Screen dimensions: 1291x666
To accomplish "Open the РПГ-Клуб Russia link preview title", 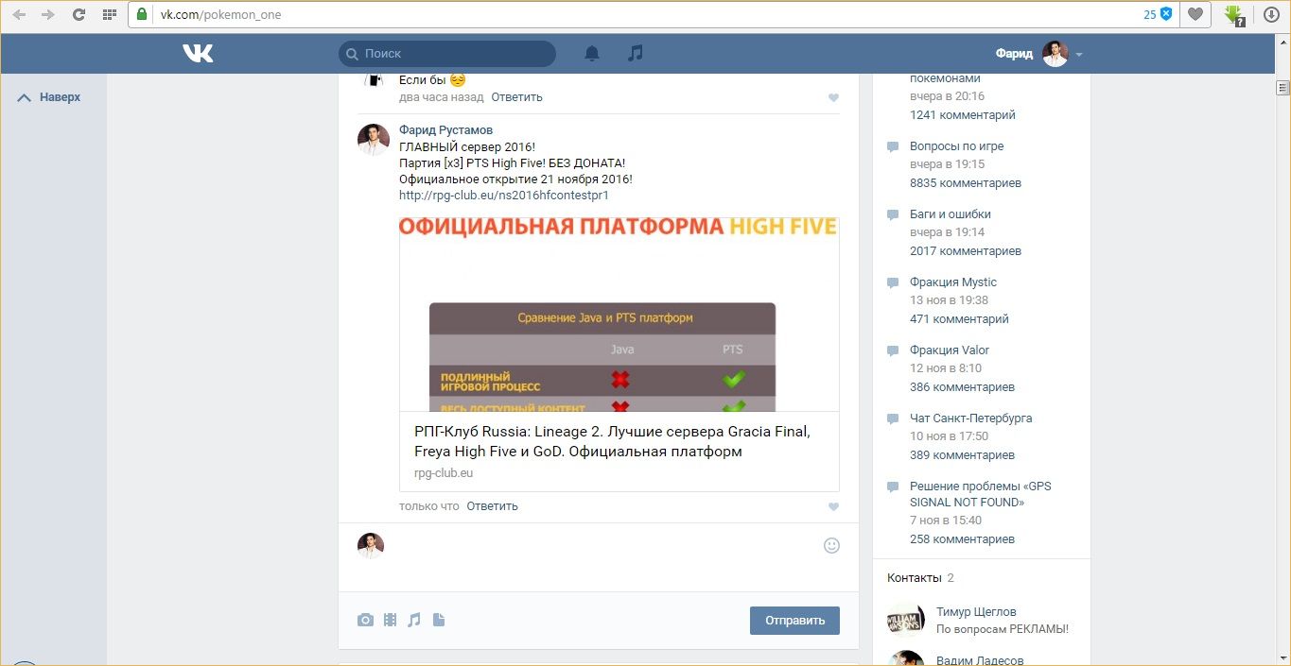I will click(x=612, y=441).
